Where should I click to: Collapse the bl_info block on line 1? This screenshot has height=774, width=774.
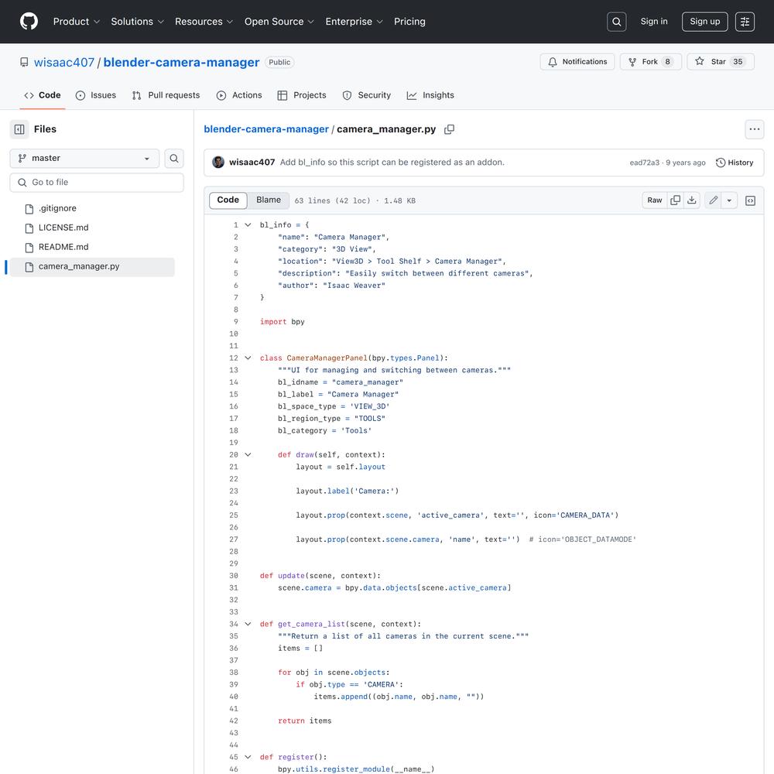coord(248,225)
